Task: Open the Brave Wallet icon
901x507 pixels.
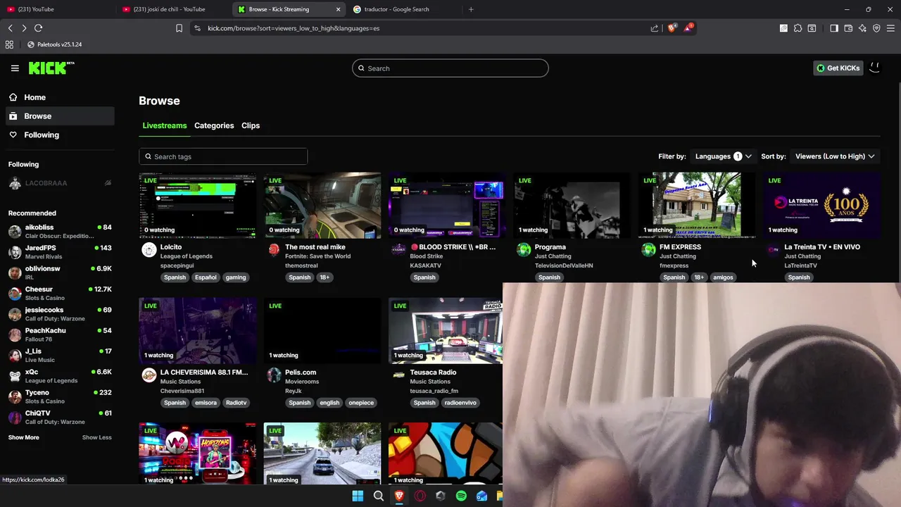Action: point(848,28)
